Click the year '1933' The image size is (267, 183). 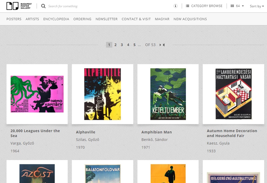click(211, 151)
